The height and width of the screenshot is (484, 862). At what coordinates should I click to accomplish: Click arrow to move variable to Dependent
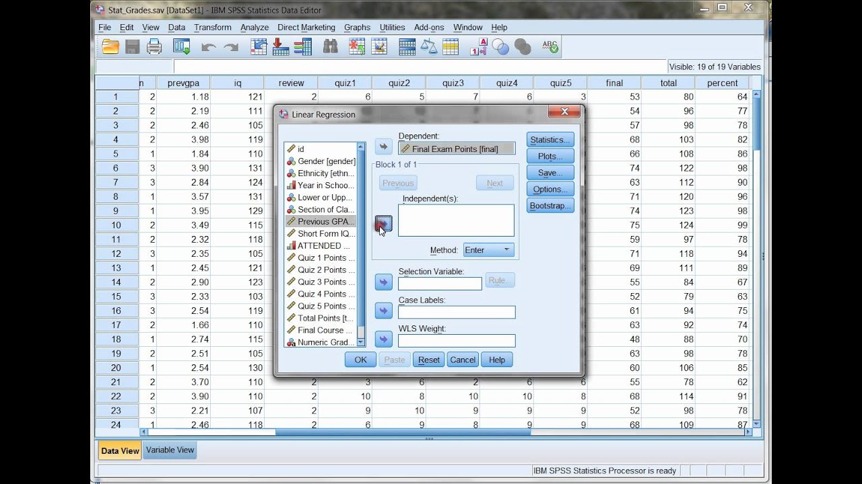pyautogui.click(x=383, y=147)
